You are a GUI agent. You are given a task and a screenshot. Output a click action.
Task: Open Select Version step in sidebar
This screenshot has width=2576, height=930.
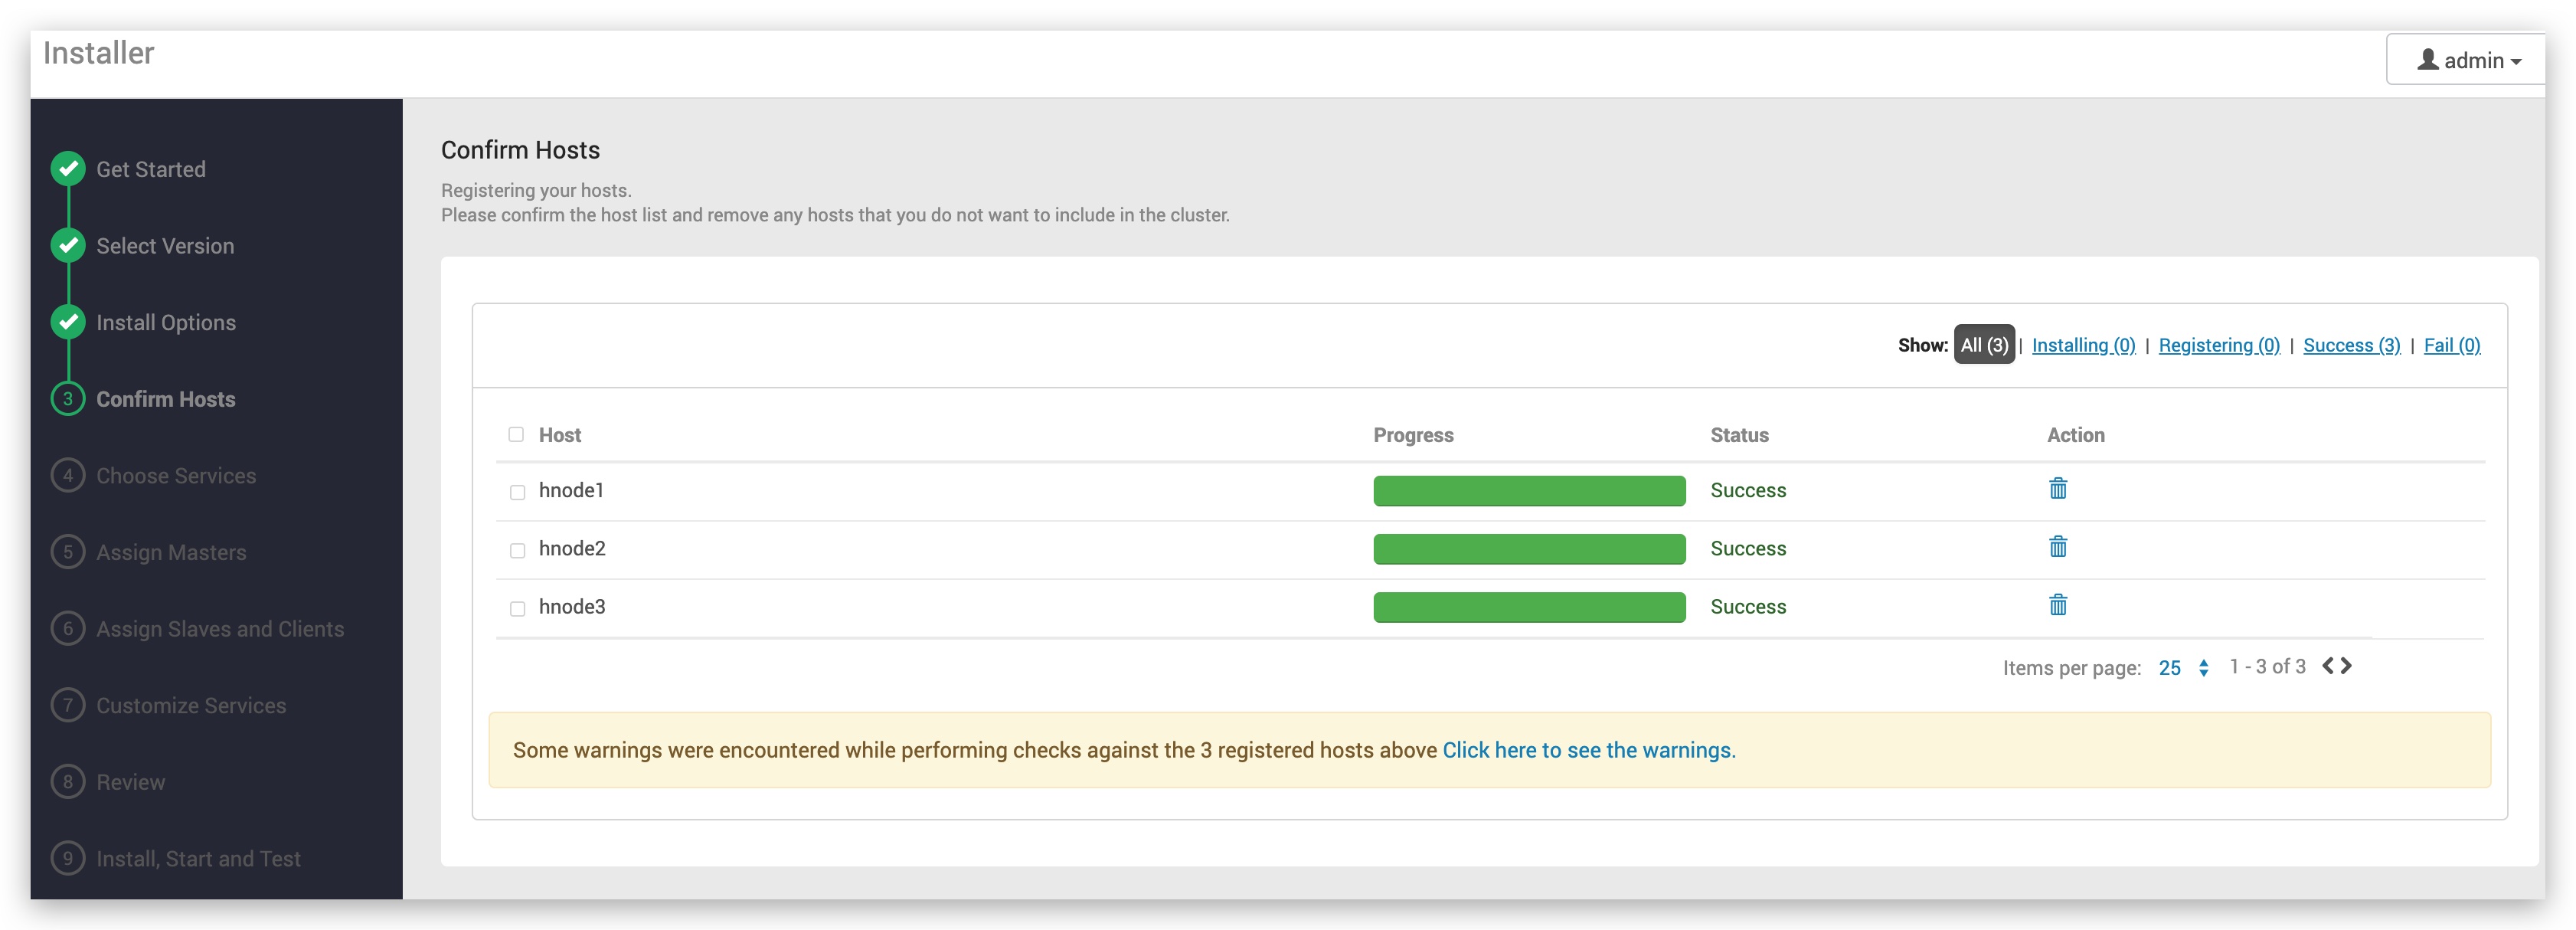[165, 246]
